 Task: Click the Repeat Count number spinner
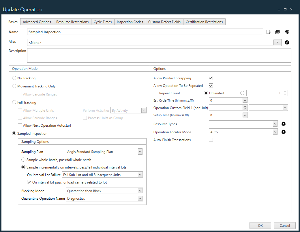click(x=285, y=93)
